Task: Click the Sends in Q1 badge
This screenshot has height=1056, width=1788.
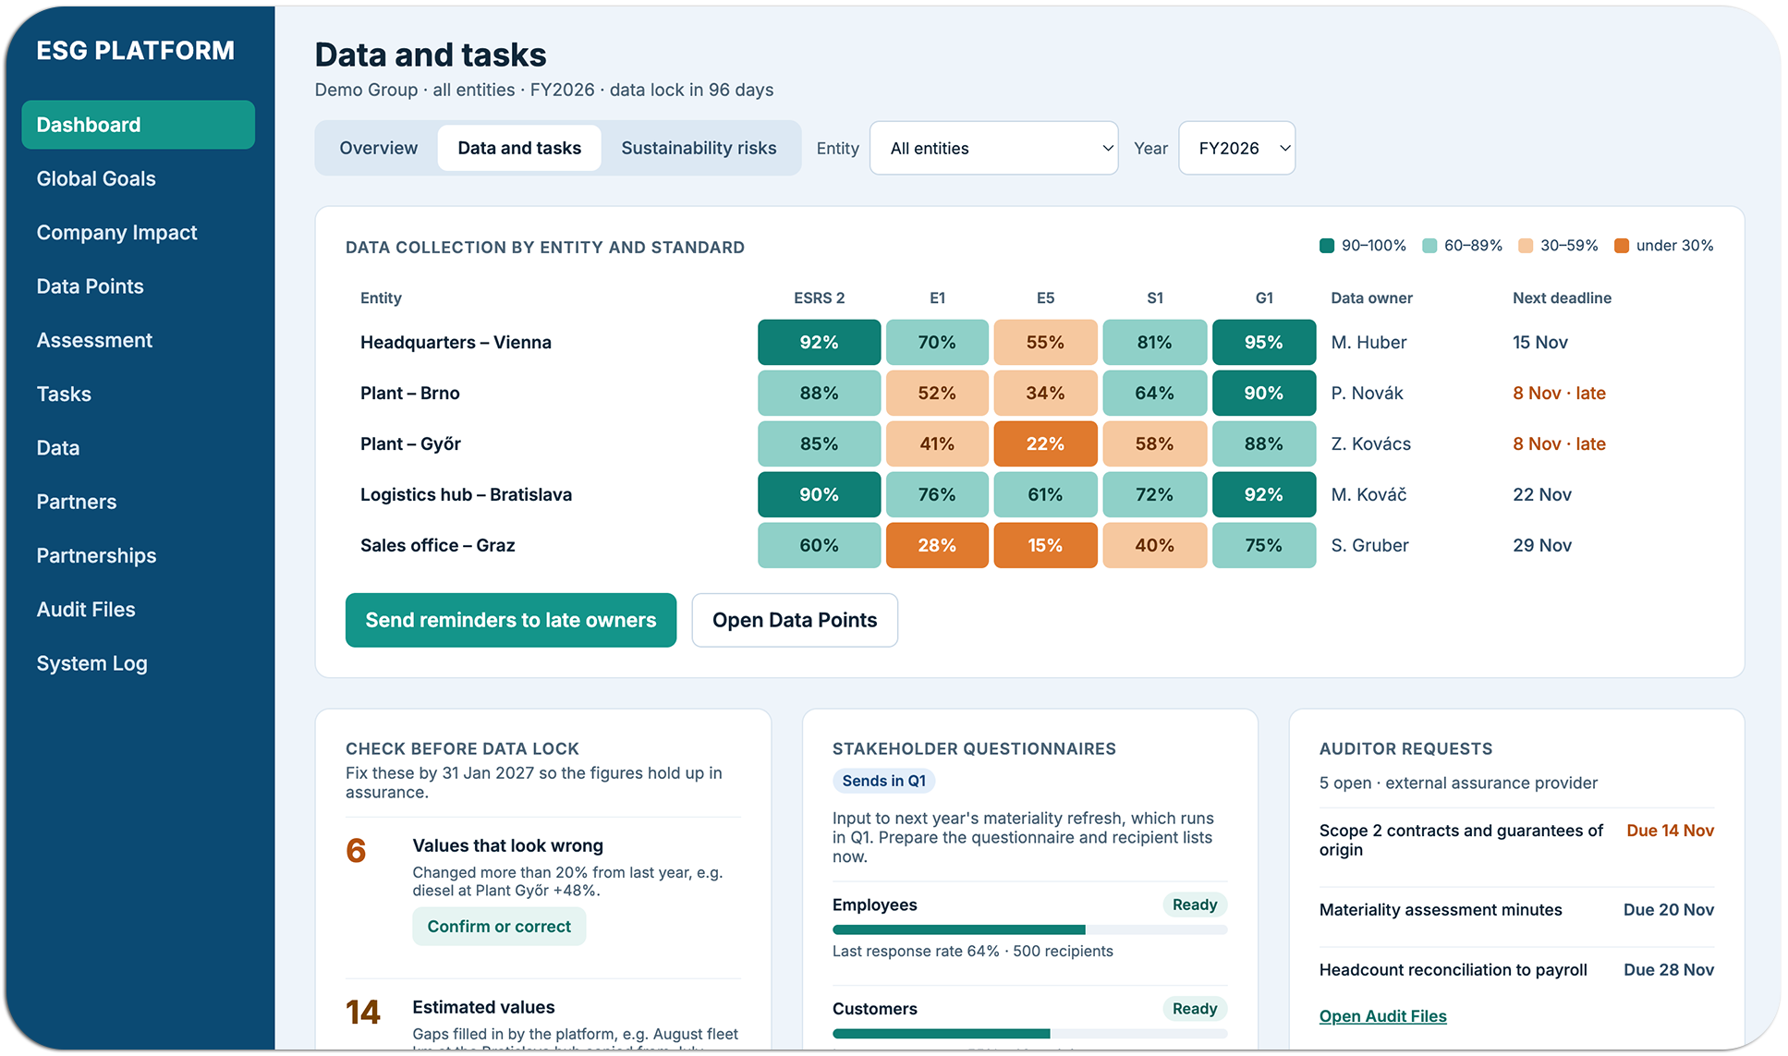Action: pyautogui.click(x=883, y=781)
